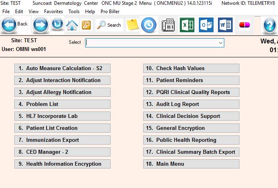Open the Favorites menu
The height and width of the screenshot is (188, 278).
[x=53, y=12]
